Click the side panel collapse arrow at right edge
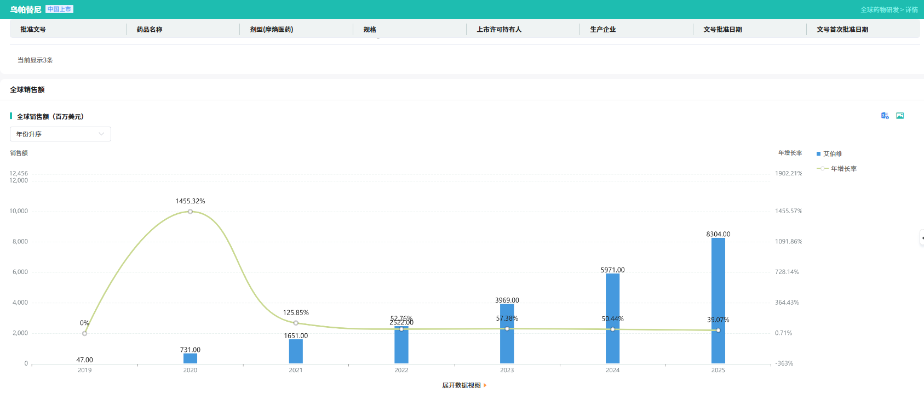Viewport: 924px width, 393px height. click(922, 238)
